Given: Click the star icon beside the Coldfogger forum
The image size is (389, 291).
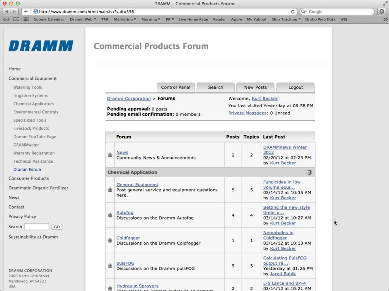Looking at the screenshot, I should click(x=110, y=240).
